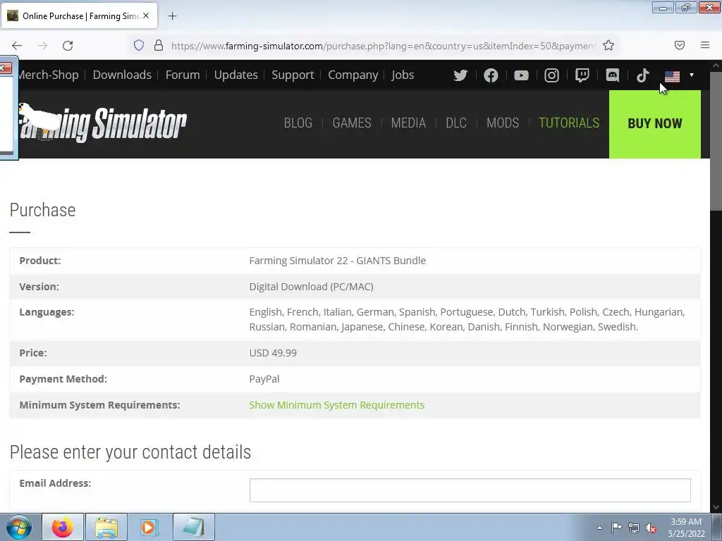Click the muted volume tray icon

click(651, 528)
